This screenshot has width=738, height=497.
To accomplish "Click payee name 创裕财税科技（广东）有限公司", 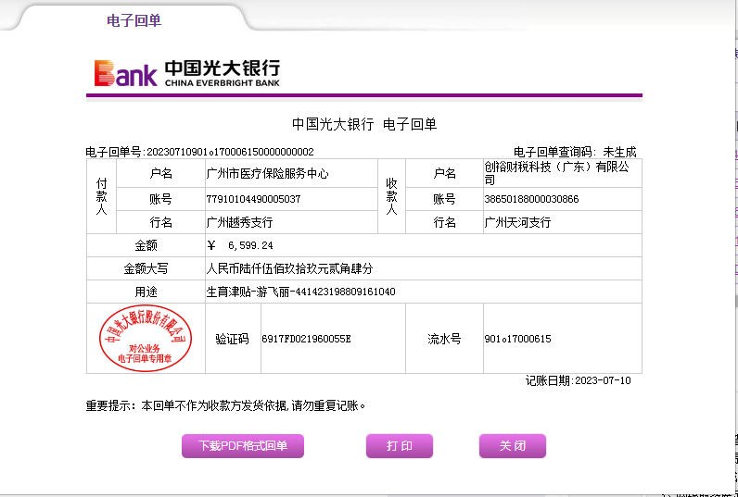I will click(556, 173).
